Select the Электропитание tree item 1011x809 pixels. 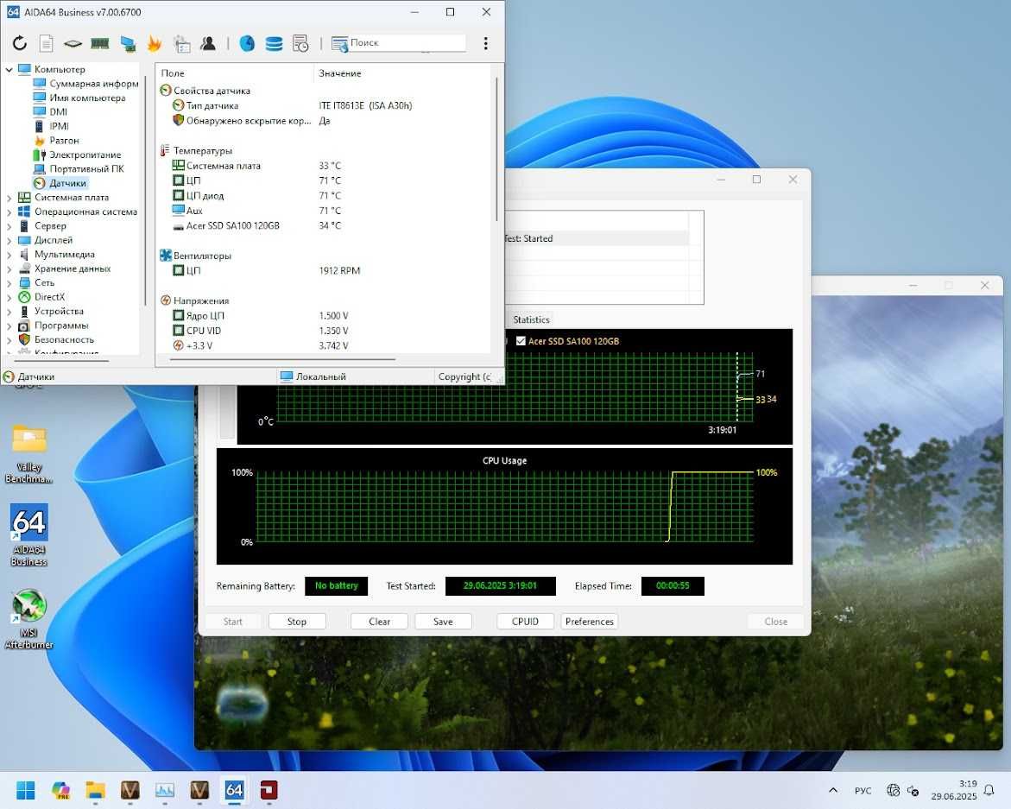[x=85, y=154]
